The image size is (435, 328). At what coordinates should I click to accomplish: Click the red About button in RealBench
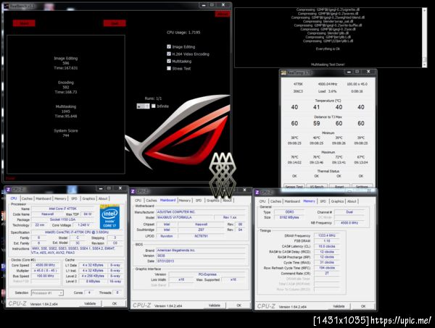[x=223, y=14]
